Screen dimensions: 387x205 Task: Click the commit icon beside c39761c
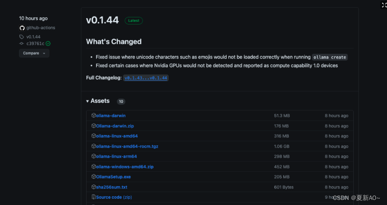click(x=22, y=43)
